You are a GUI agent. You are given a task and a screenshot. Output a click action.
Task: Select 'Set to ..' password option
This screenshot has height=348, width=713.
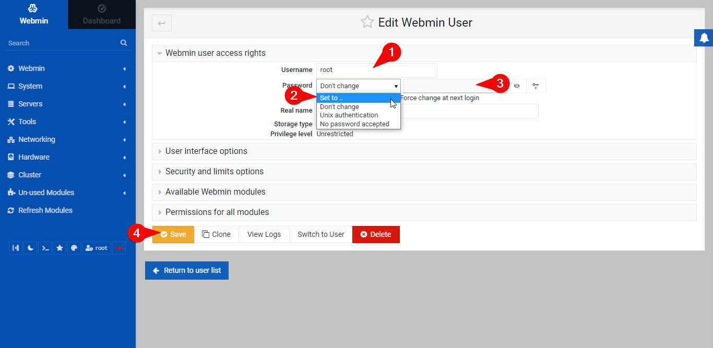[359, 98]
